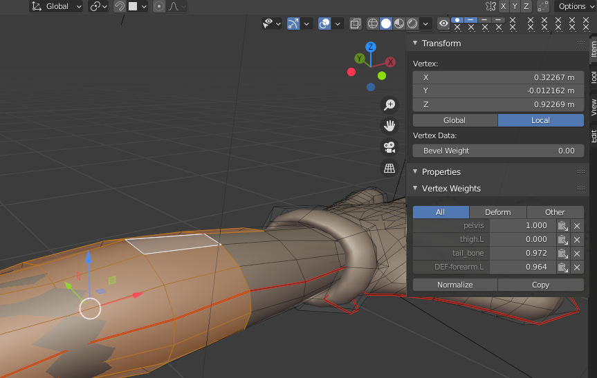The image size is (597, 378).
Task: Toggle perspective/orthographic grid icon
Action: (389, 168)
